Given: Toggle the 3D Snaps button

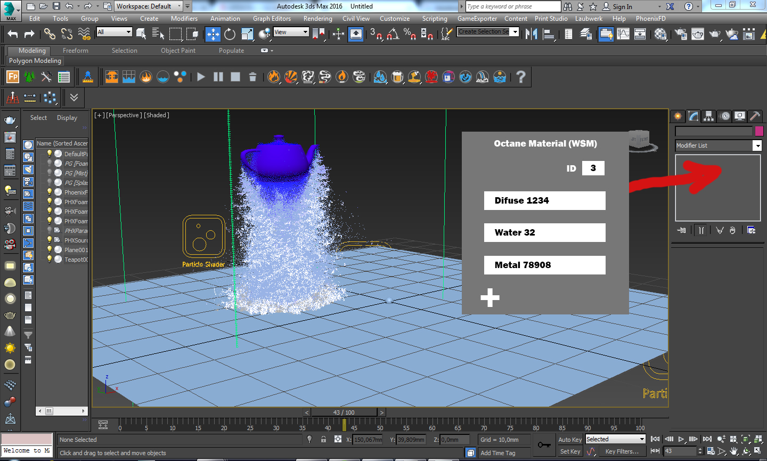Looking at the screenshot, I should tap(376, 34).
